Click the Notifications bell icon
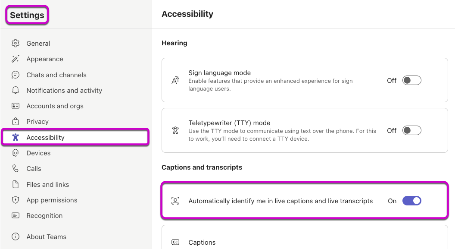Viewport: 455px width, 249px height. (x=16, y=90)
